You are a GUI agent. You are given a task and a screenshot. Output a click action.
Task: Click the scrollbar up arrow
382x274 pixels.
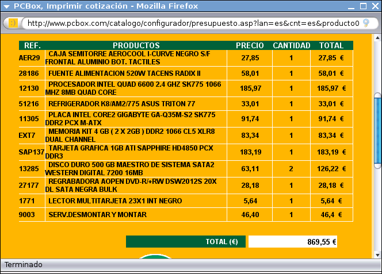coord(377,37)
